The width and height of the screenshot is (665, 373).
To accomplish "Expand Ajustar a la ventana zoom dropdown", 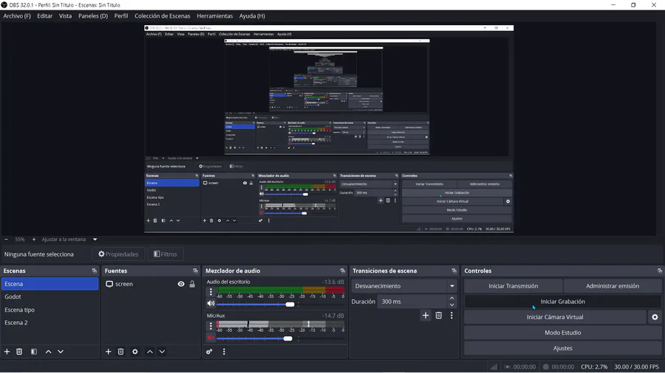I will (95, 240).
